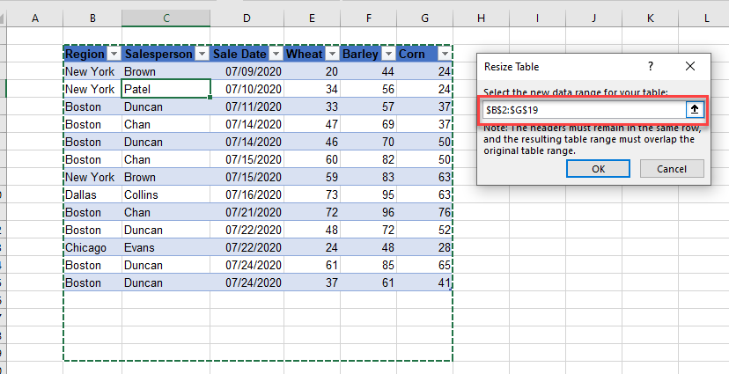Open the Corn column filter dropdown

445,54
